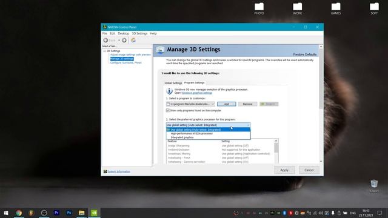388x218 pixels.
Task: Click the Cancel button
Action: pyautogui.click(x=309, y=170)
